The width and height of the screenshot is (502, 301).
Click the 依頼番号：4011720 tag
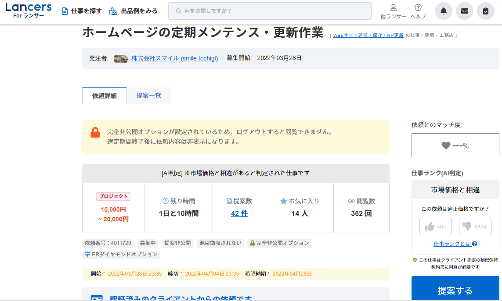108,243
